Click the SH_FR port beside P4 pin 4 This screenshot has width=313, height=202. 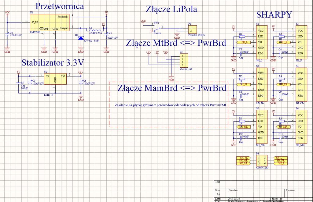(280, 161)
